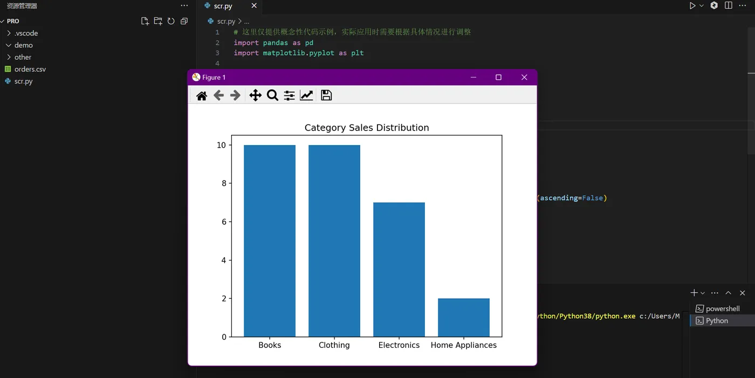Open run options dropdown arrow

coord(702,6)
